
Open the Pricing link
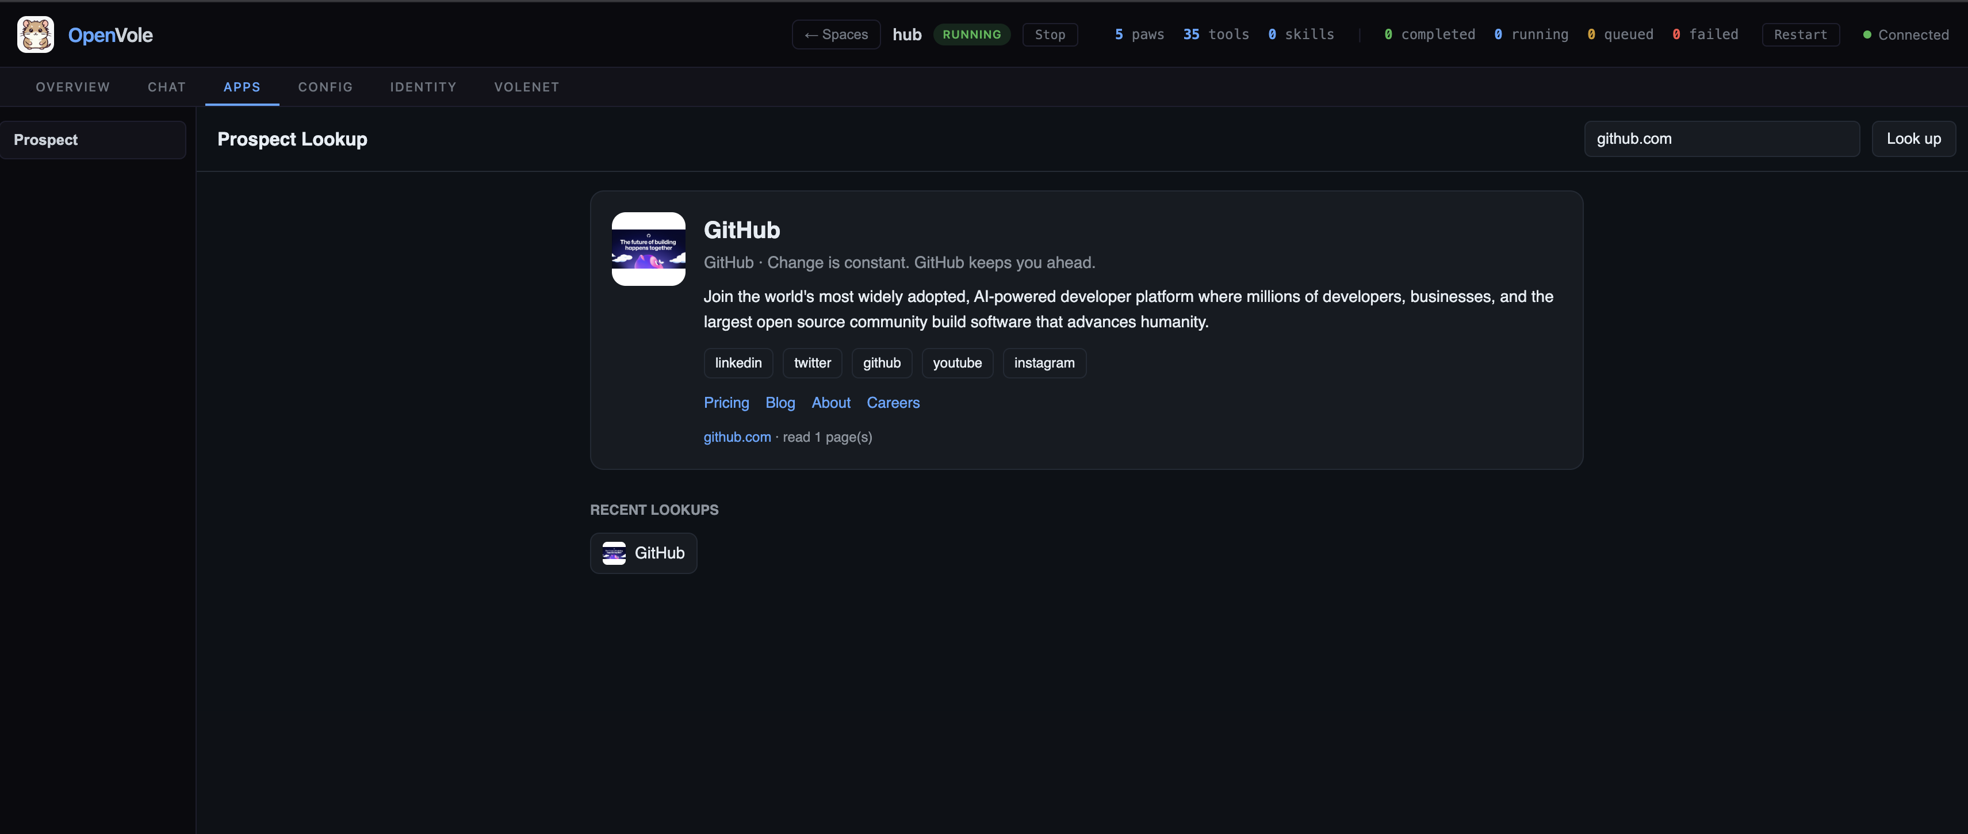click(x=726, y=403)
